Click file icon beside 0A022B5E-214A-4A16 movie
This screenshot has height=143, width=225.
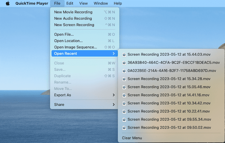[x=124, y=71]
